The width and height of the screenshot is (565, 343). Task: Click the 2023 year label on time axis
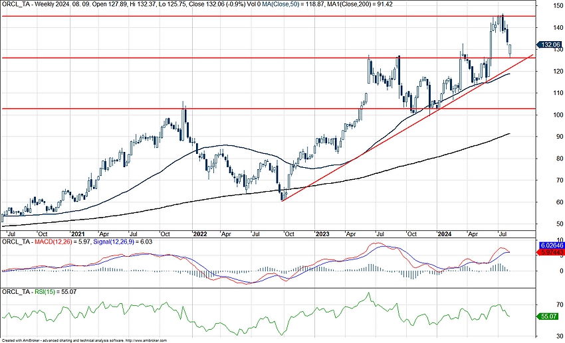[322, 234]
